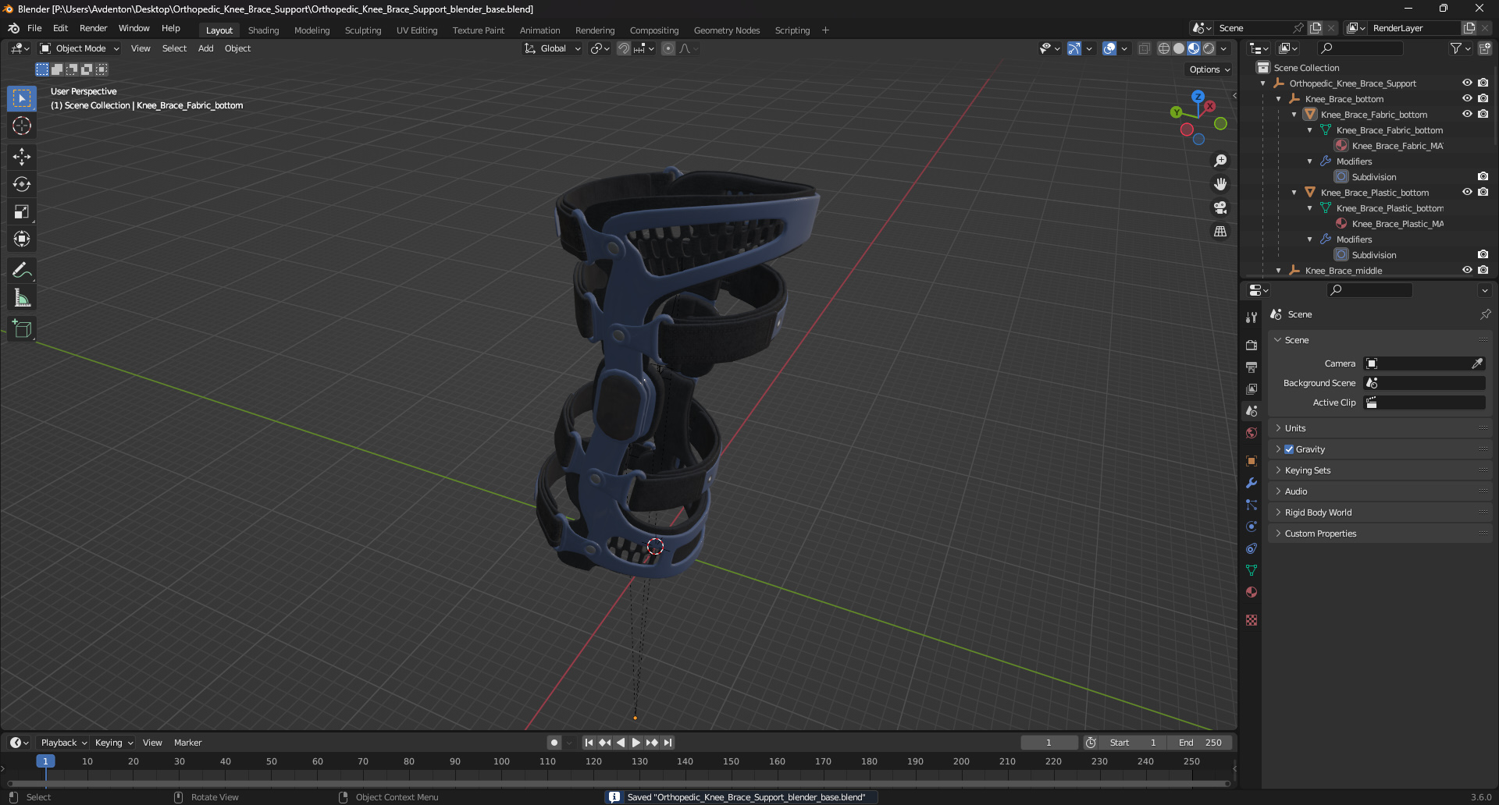Click the current frame number field
1499x805 pixels.
(1049, 743)
